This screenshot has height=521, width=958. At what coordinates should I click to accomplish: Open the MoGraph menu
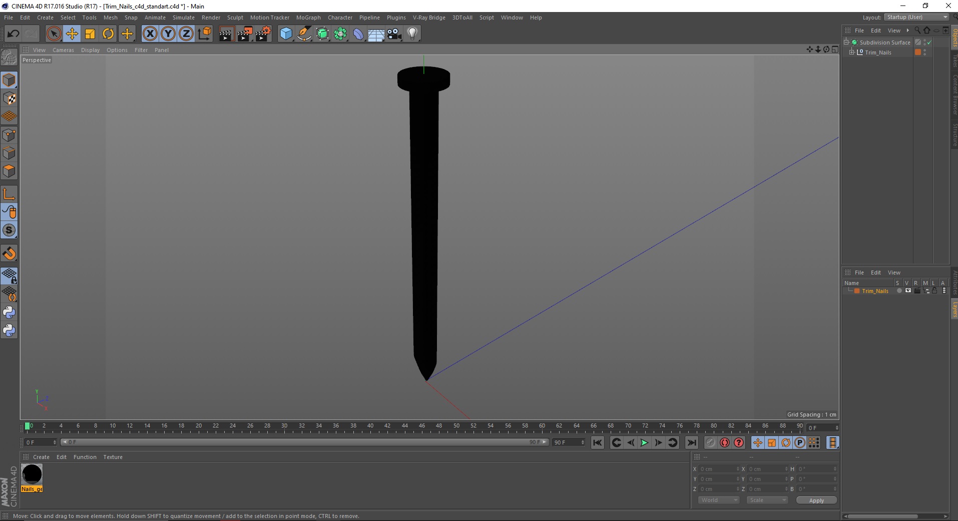pos(308,17)
